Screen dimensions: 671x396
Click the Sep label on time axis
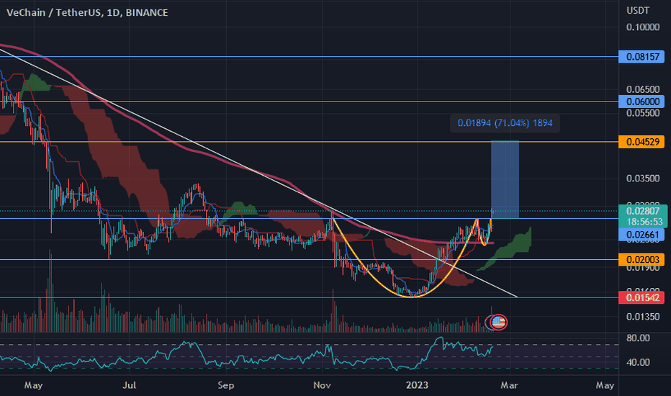click(x=226, y=385)
